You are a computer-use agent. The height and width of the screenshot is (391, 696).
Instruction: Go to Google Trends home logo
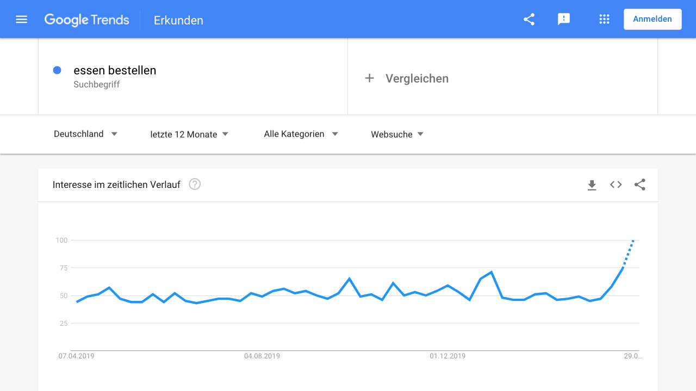pyautogui.click(x=87, y=20)
